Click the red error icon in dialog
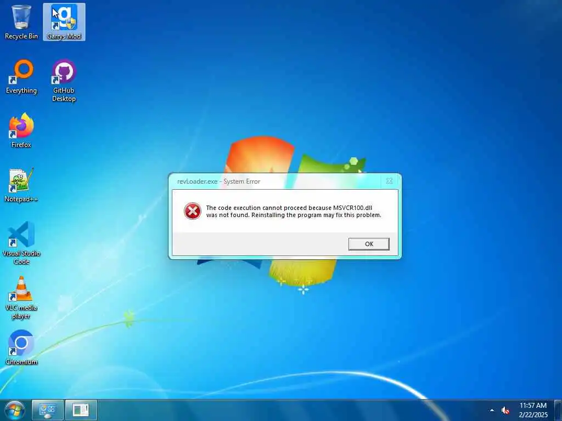The image size is (562, 421). pyautogui.click(x=193, y=211)
